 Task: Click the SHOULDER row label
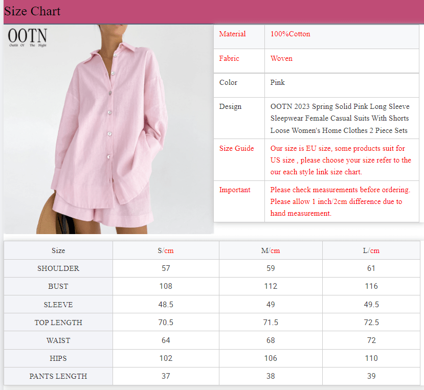[x=58, y=268]
